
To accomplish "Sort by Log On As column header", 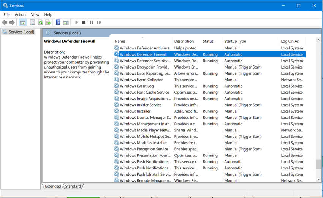I will (292, 41).
